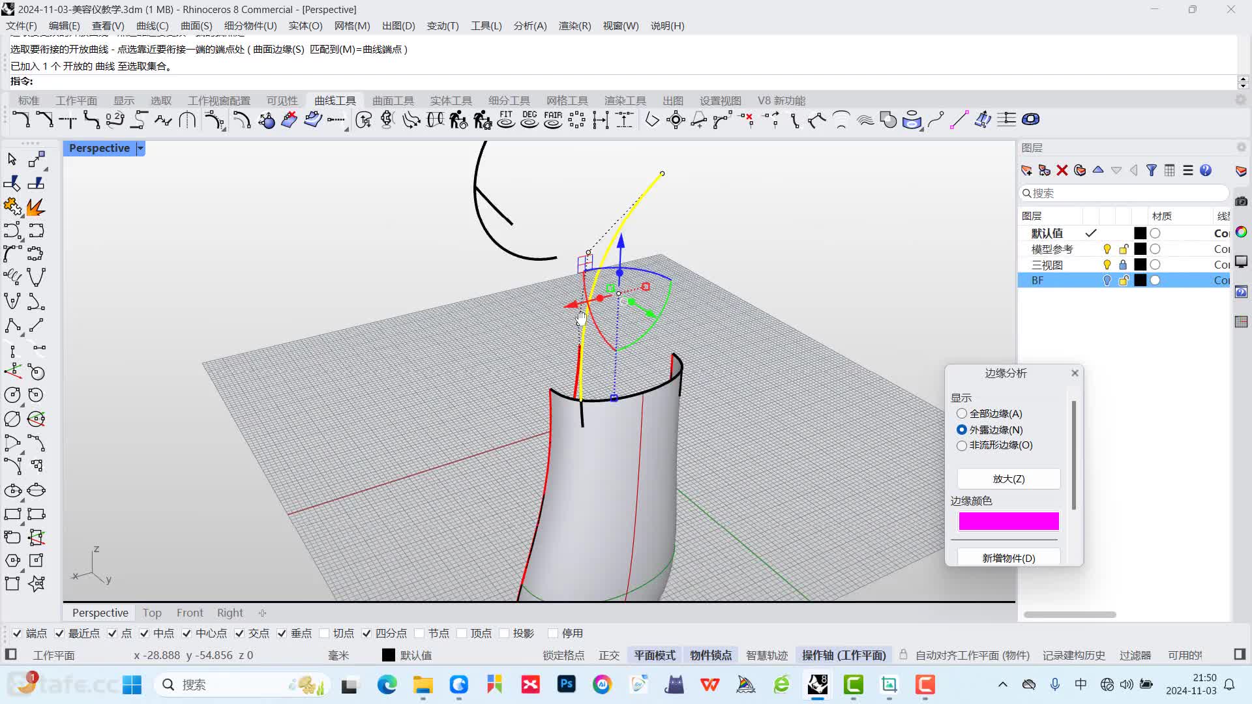Open Photoshop from the Windows taskbar
The image size is (1252, 704).
coord(567,684)
